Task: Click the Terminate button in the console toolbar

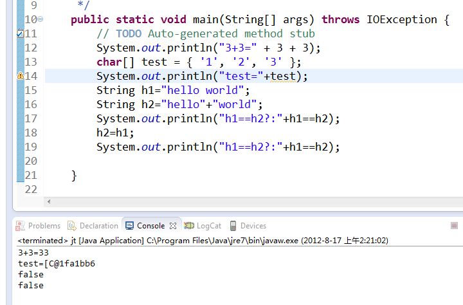Action: [x=454, y=226]
